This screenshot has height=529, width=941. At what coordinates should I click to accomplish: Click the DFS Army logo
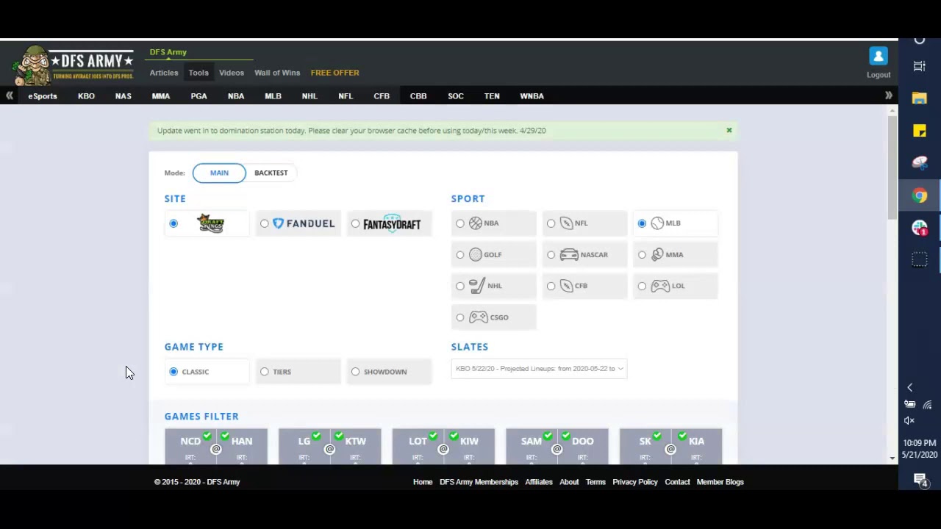click(x=74, y=65)
